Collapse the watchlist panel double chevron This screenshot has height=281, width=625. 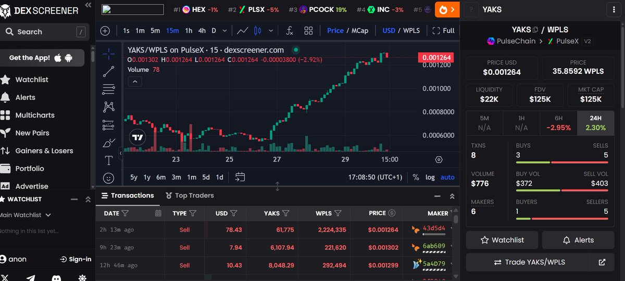pyautogui.click(x=87, y=199)
